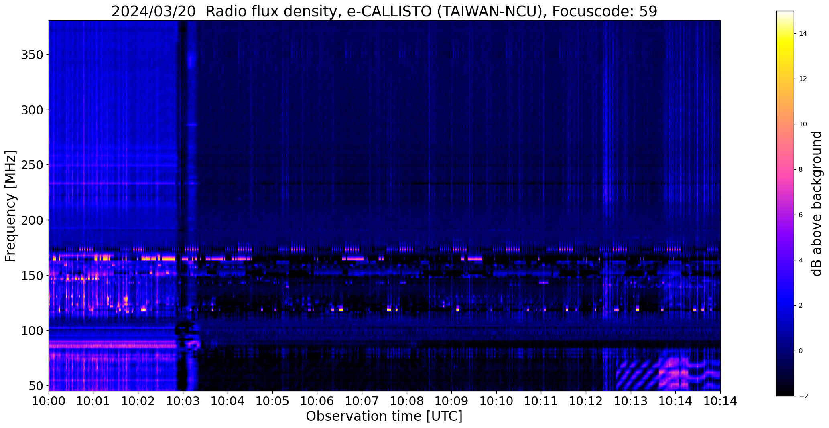829x428 pixels.
Task: Click the colorbar tick label 12
Action: click(x=803, y=79)
